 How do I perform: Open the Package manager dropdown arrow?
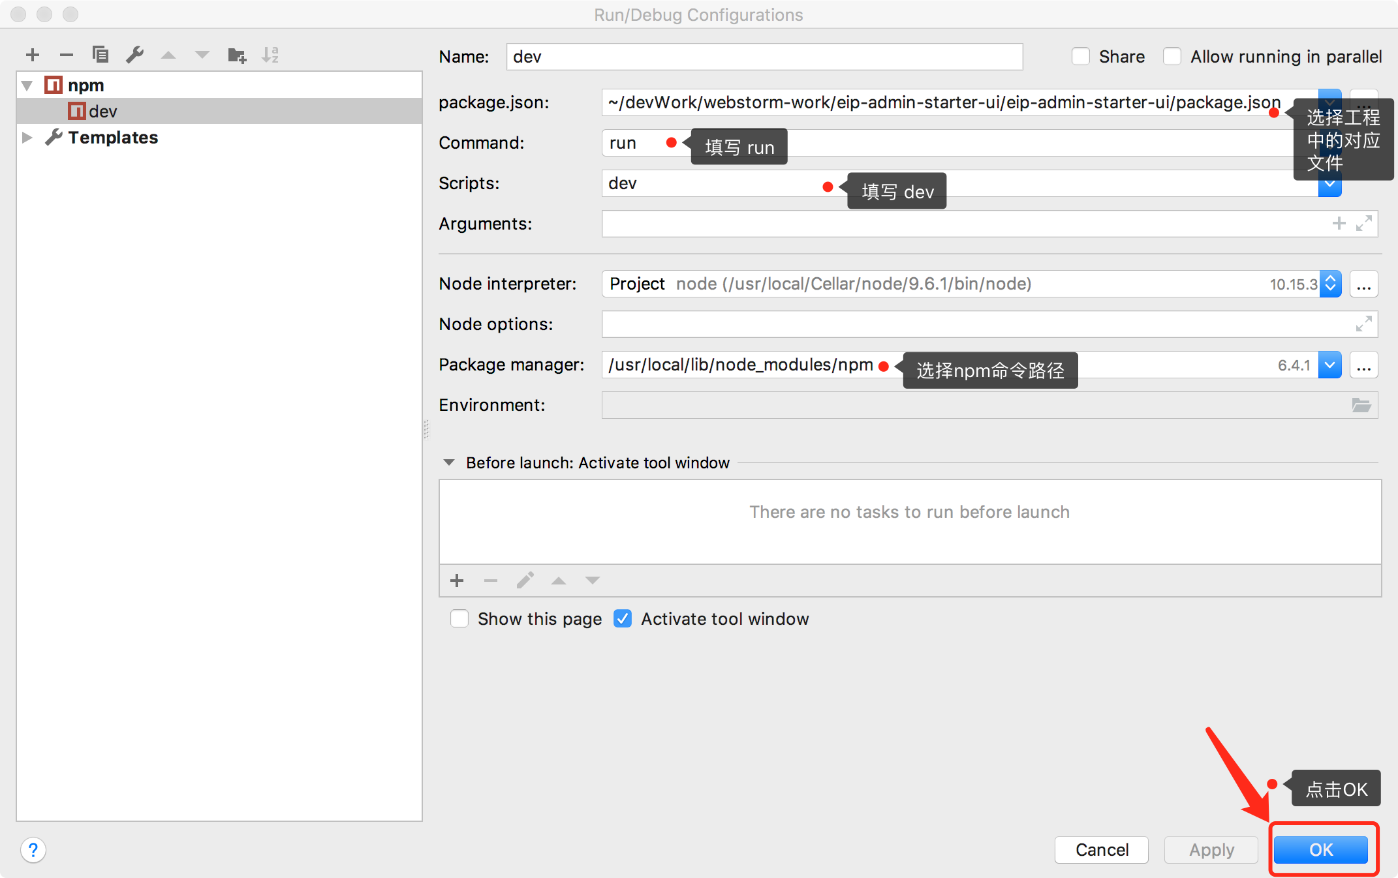(1330, 365)
